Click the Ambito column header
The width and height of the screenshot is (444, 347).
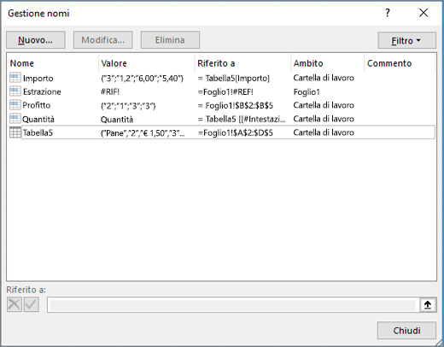tap(327, 63)
